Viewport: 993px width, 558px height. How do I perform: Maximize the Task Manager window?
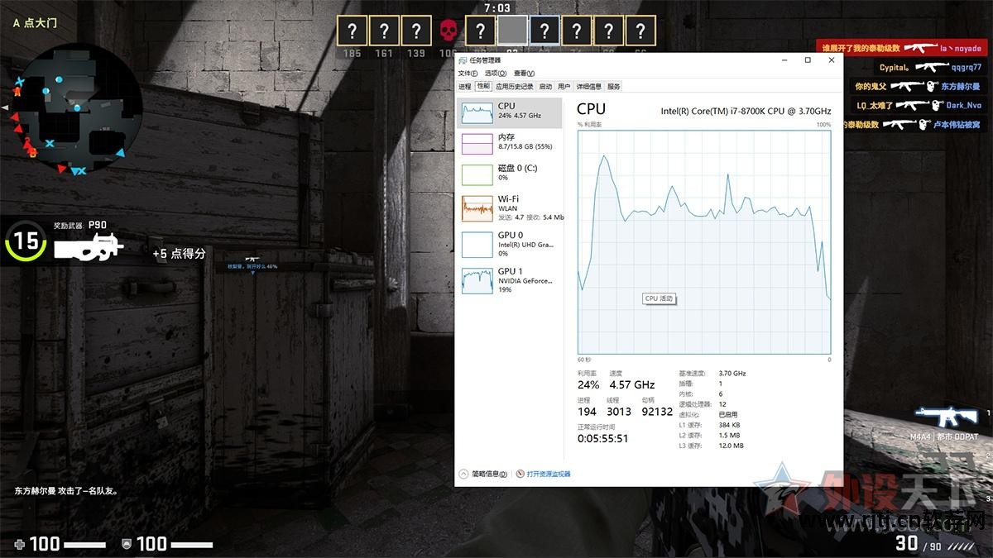(808, 60)
